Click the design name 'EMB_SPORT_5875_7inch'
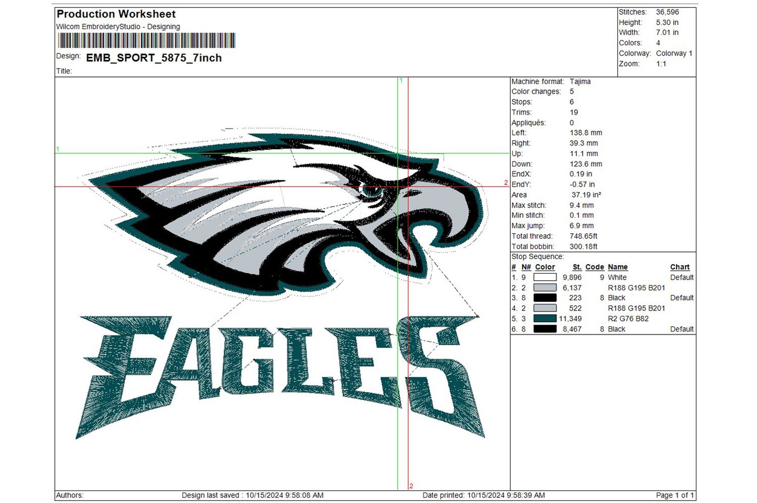Viewport: 757px width, 503px height. point(154,58)
